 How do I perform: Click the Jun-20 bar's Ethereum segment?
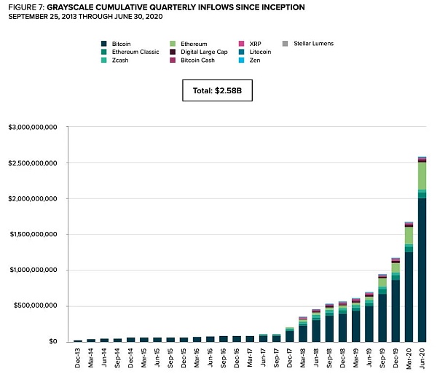(422, 176)
